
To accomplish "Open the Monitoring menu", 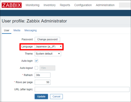I will pos(32,5).
